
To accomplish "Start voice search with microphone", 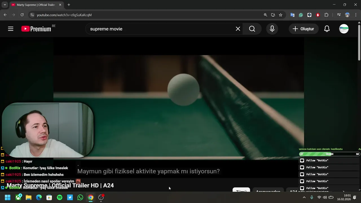I will pyautogui.click(x=272, y=29).
